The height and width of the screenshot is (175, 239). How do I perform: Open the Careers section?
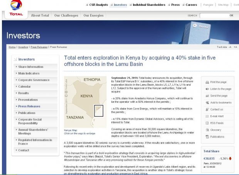pyautogui.click(x=191, y=5)
